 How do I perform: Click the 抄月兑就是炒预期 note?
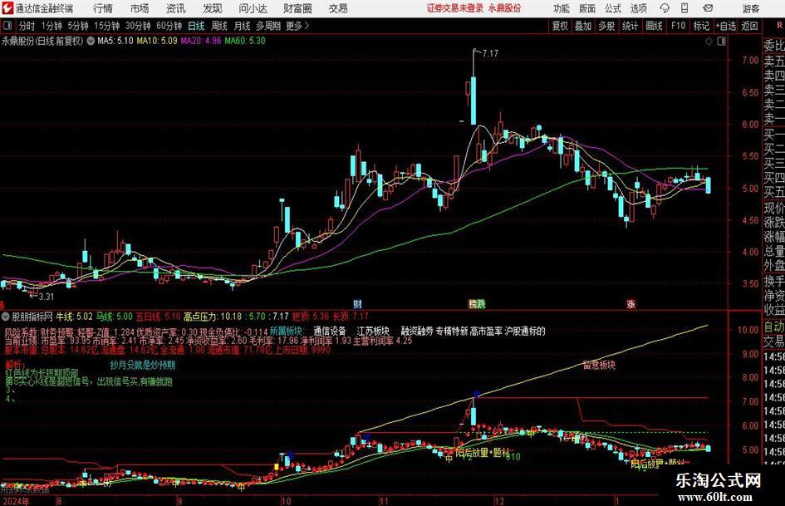click(x=143, y=366)
